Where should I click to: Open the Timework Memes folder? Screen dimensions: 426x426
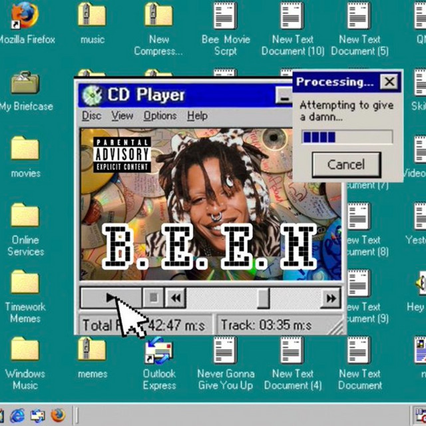[25, 282]
